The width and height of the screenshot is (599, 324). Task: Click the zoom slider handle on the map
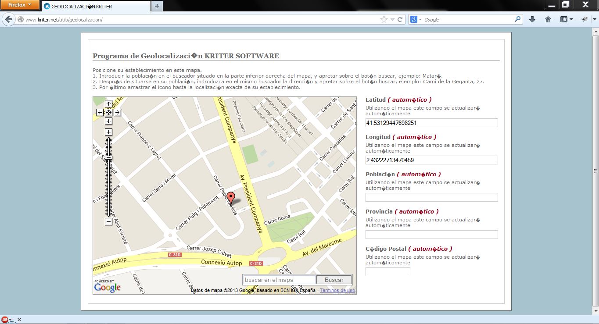(108, 157)
